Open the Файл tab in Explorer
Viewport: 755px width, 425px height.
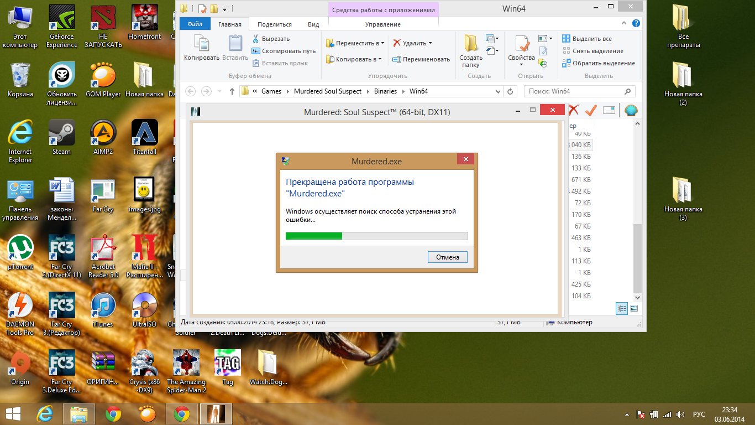point(195,24)
